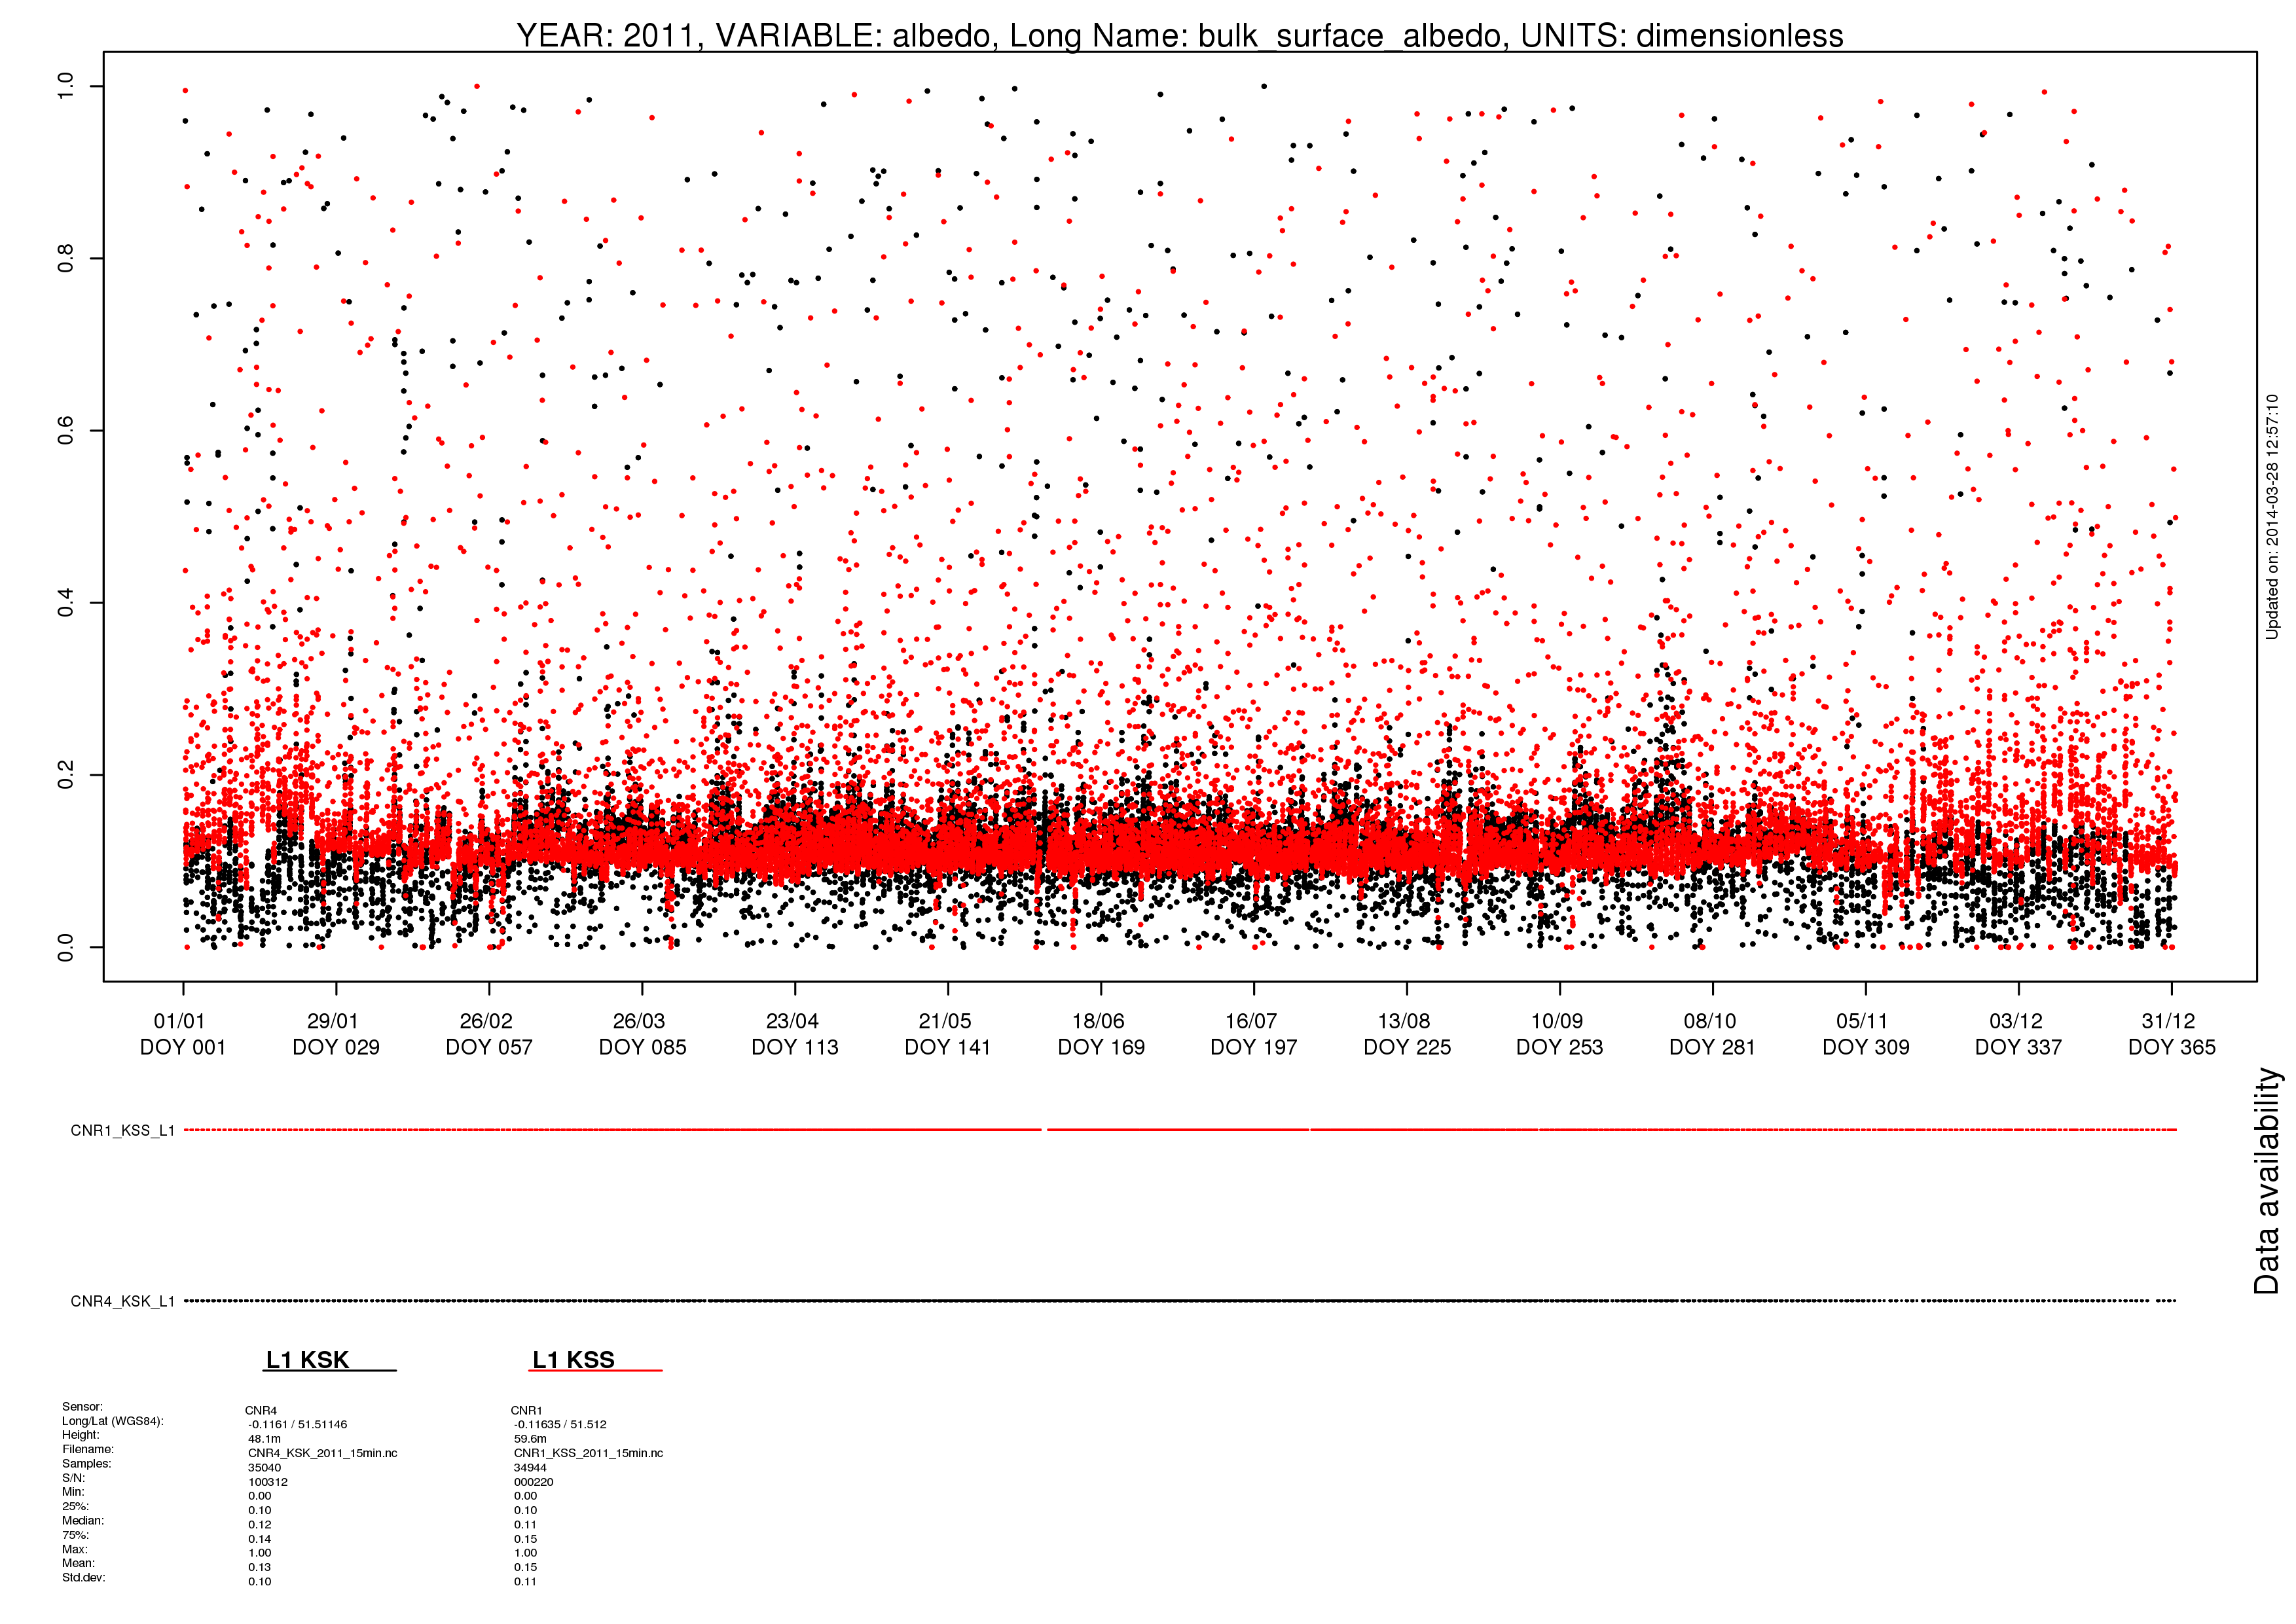Click the y-axis tick label "0.2"
2296x1624 pixels.
65,775
